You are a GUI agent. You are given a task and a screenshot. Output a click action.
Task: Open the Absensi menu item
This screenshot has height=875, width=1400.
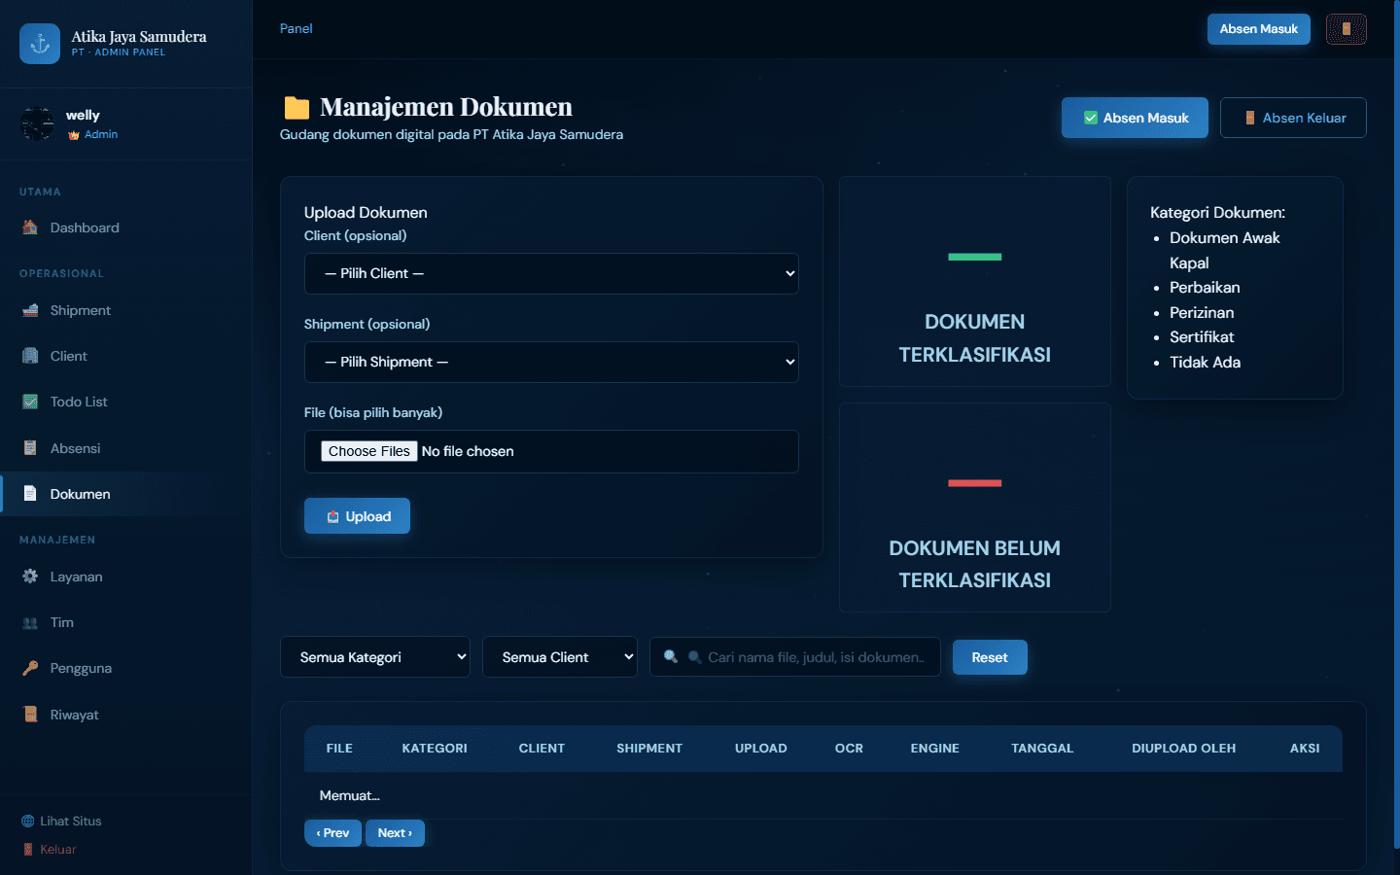[126, 448]
